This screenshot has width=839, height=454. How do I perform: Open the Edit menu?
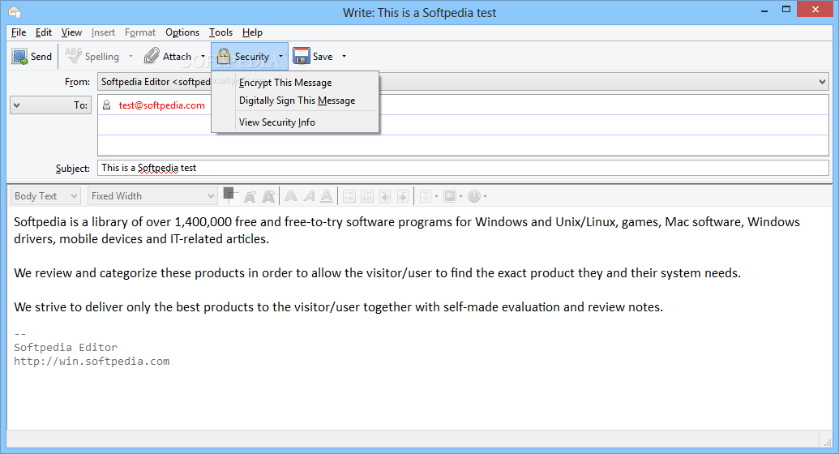coord(43,32)
